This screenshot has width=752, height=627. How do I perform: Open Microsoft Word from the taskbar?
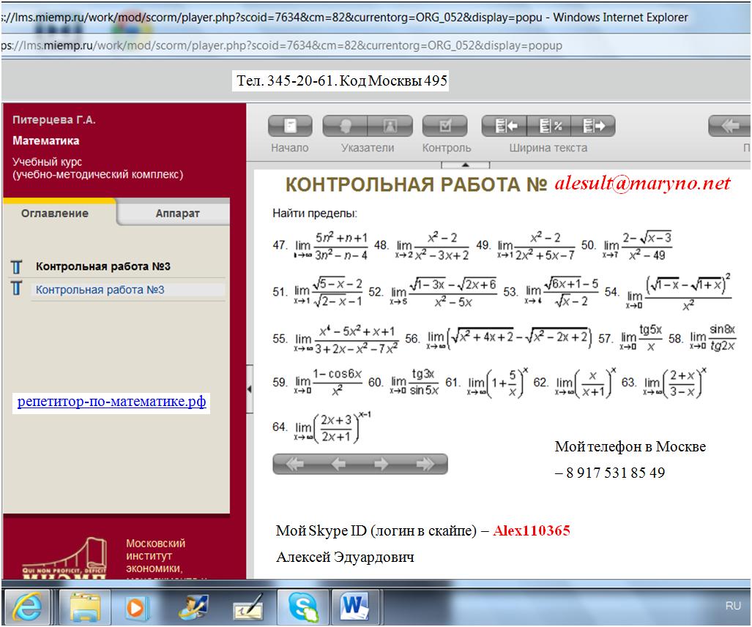pos(354,607)
